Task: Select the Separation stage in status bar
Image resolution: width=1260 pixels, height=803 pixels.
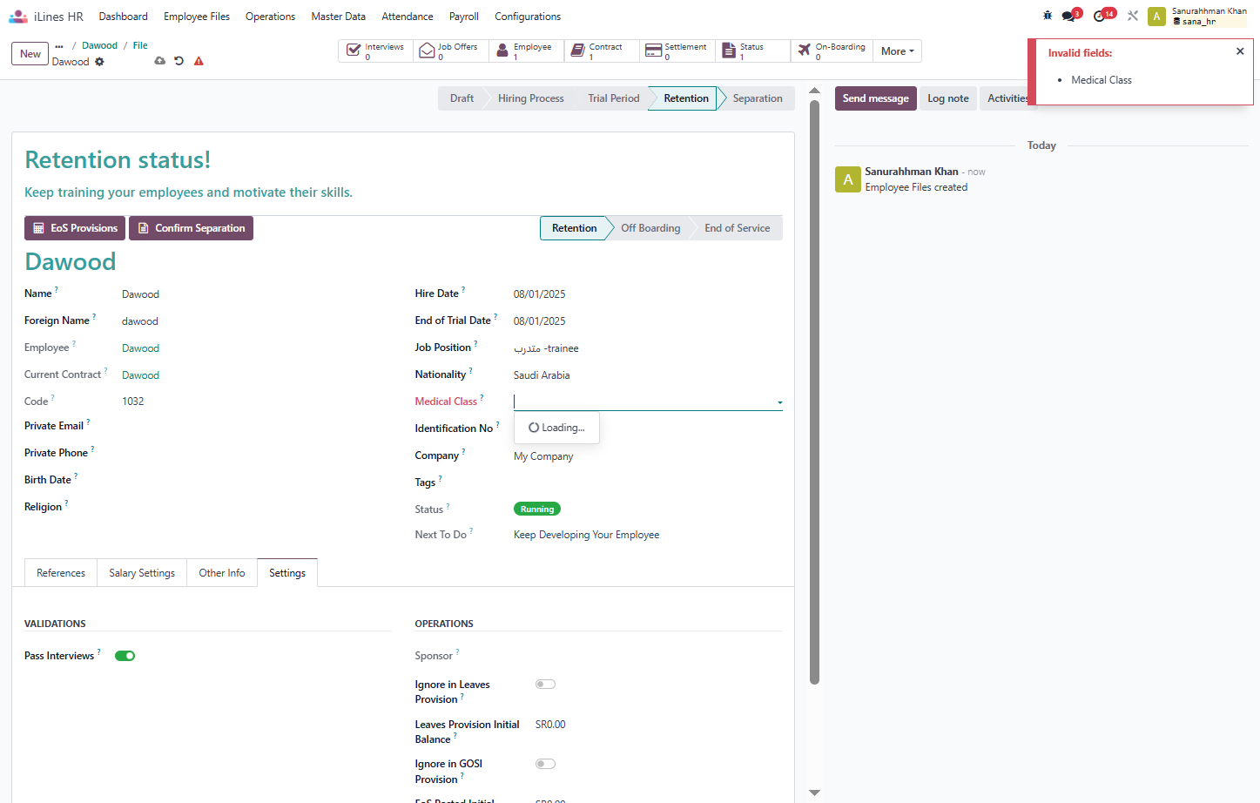Action: point(758,98)
